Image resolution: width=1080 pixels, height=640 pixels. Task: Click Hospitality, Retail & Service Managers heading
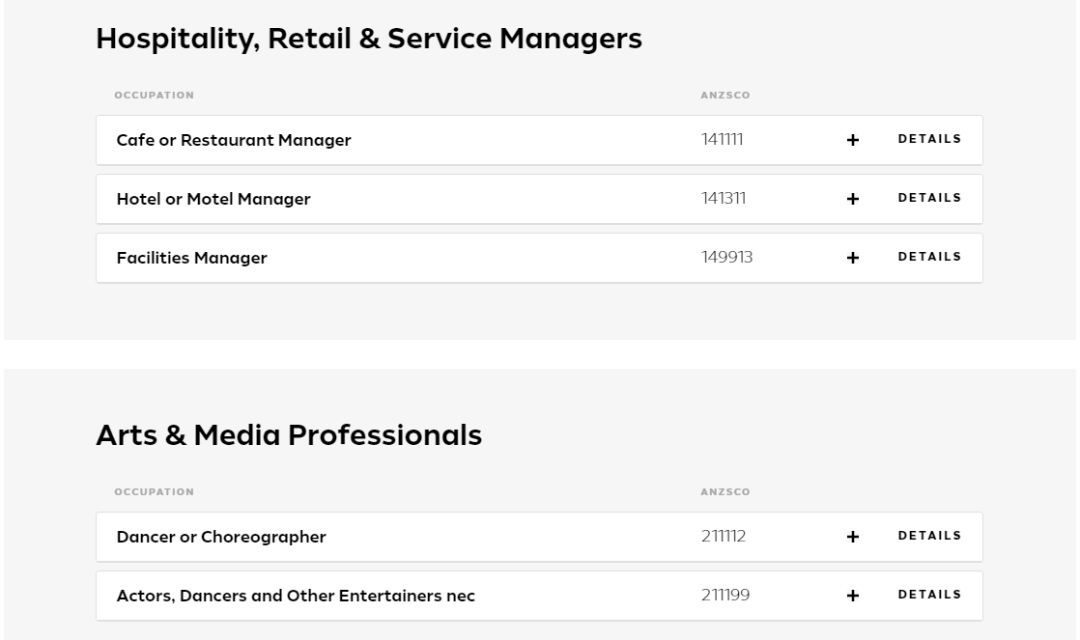click(368, 40)
